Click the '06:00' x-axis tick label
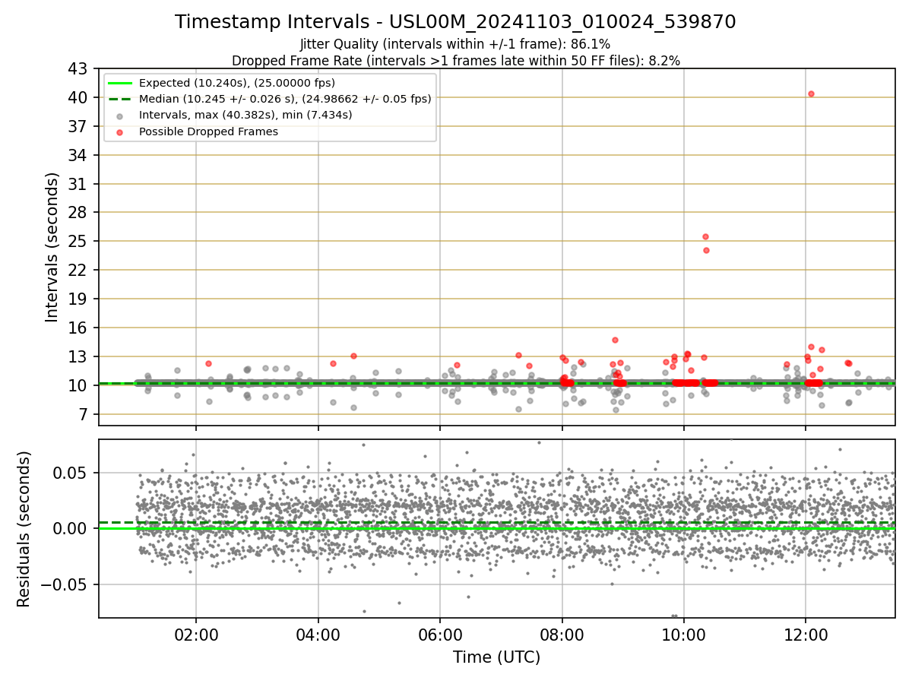This screenshot has width=912, height=684. pos(440,635)
